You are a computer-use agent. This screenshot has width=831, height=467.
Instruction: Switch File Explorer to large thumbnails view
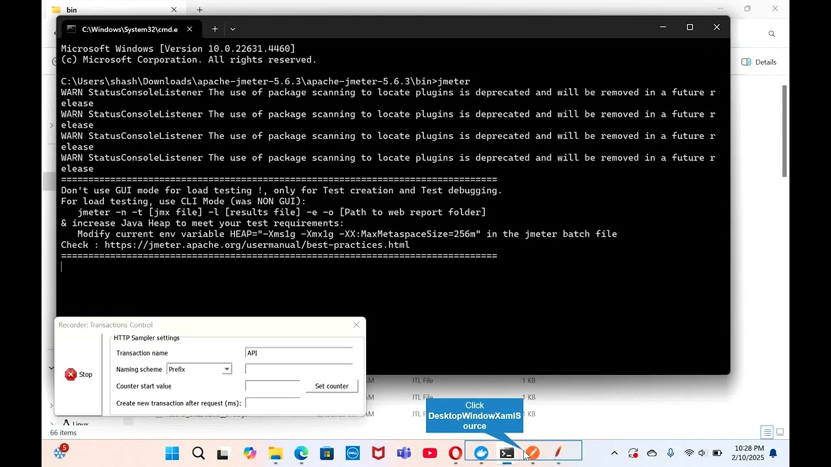[780, 432]
